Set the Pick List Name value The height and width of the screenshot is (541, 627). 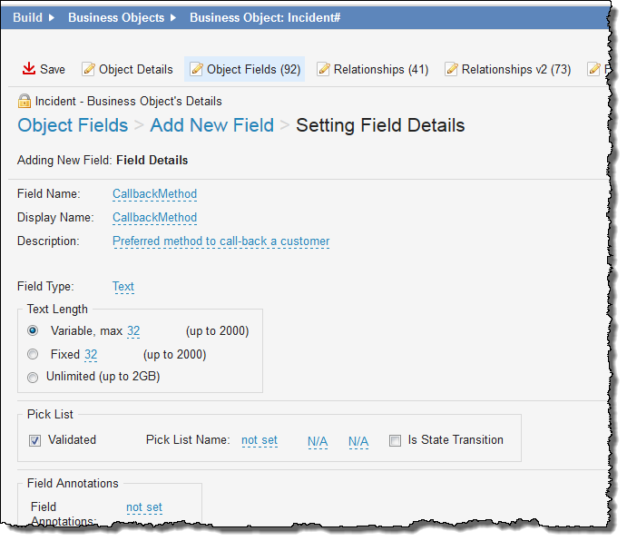[260, 440]
